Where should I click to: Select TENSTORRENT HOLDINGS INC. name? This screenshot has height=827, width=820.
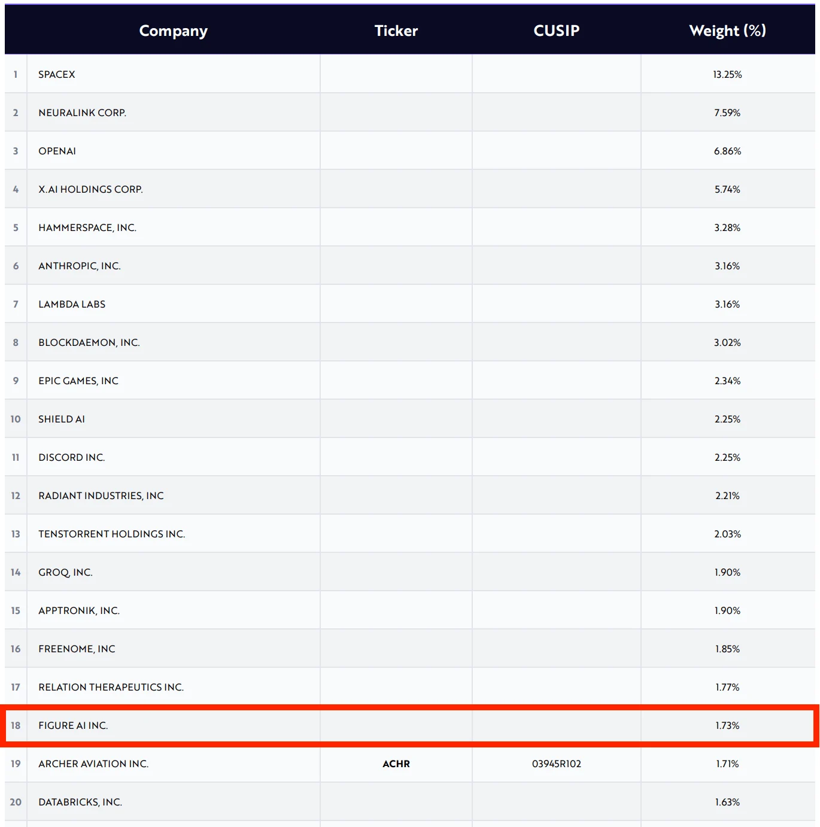pyautogui.click(x=112, y=534)
